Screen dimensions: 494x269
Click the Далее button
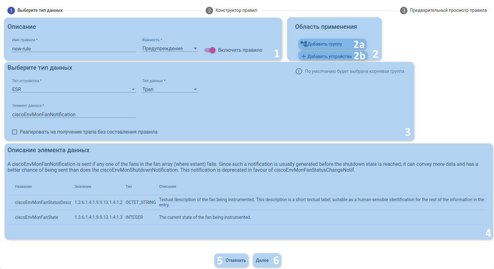coord(267,260)
